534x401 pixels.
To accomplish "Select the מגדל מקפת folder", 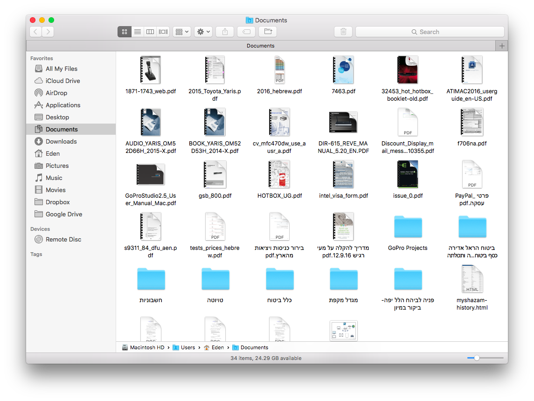I will [344, 279].
